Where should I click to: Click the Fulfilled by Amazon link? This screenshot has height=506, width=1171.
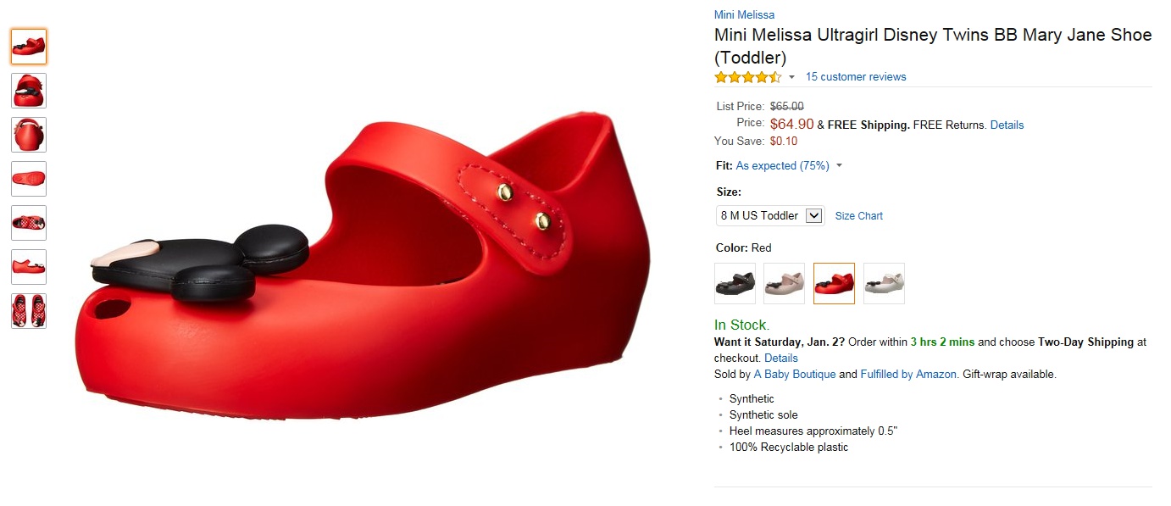point(909,374)
